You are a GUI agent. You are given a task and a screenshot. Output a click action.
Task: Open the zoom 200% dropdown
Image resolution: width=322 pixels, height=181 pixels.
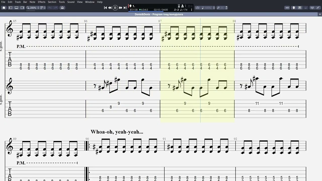coord(33,8)
